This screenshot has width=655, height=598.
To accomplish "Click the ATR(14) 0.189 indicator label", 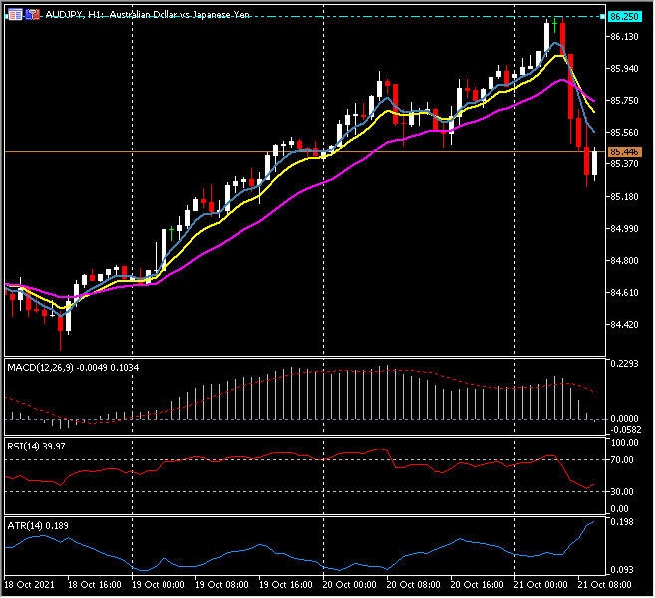I will 38,526.
